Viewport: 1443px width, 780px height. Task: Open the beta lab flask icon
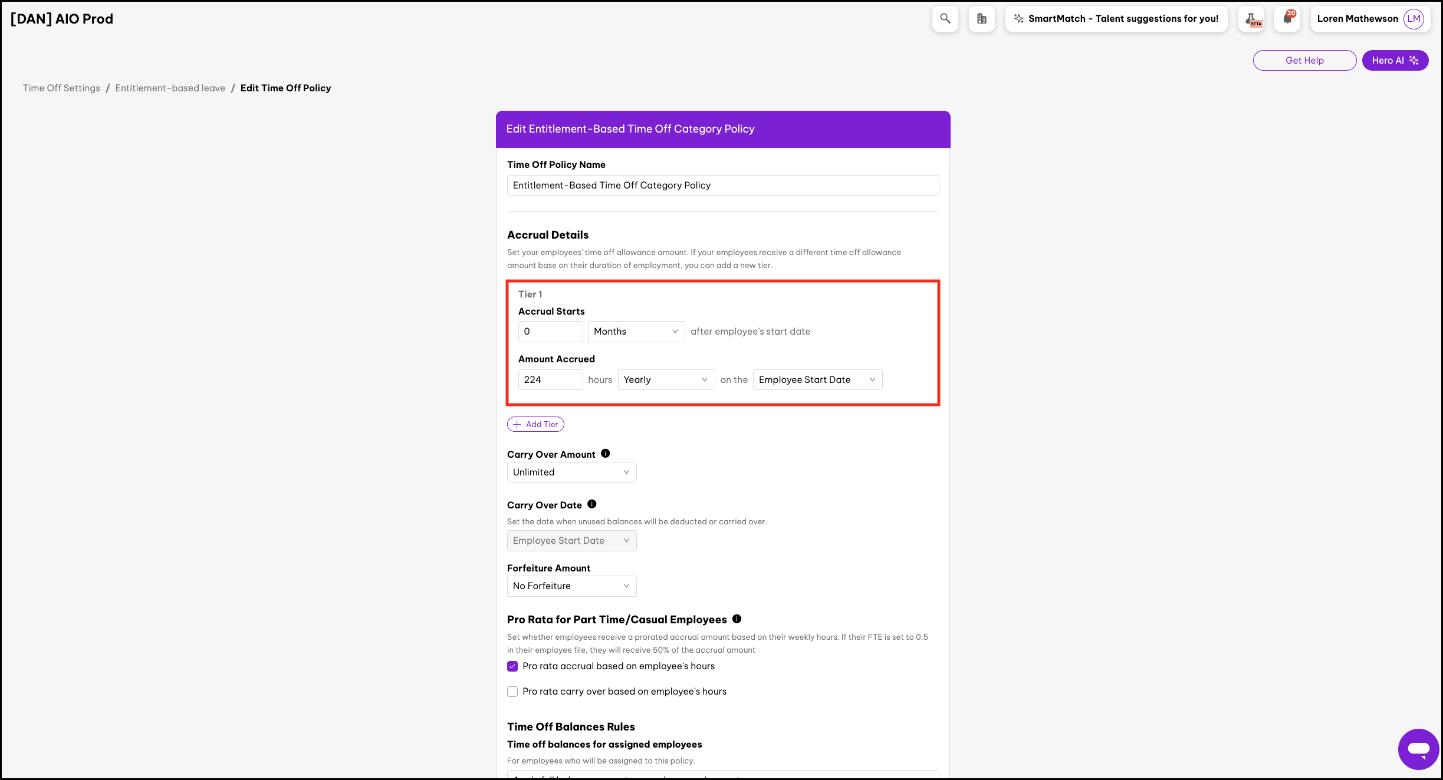[x=1251, y=19]
